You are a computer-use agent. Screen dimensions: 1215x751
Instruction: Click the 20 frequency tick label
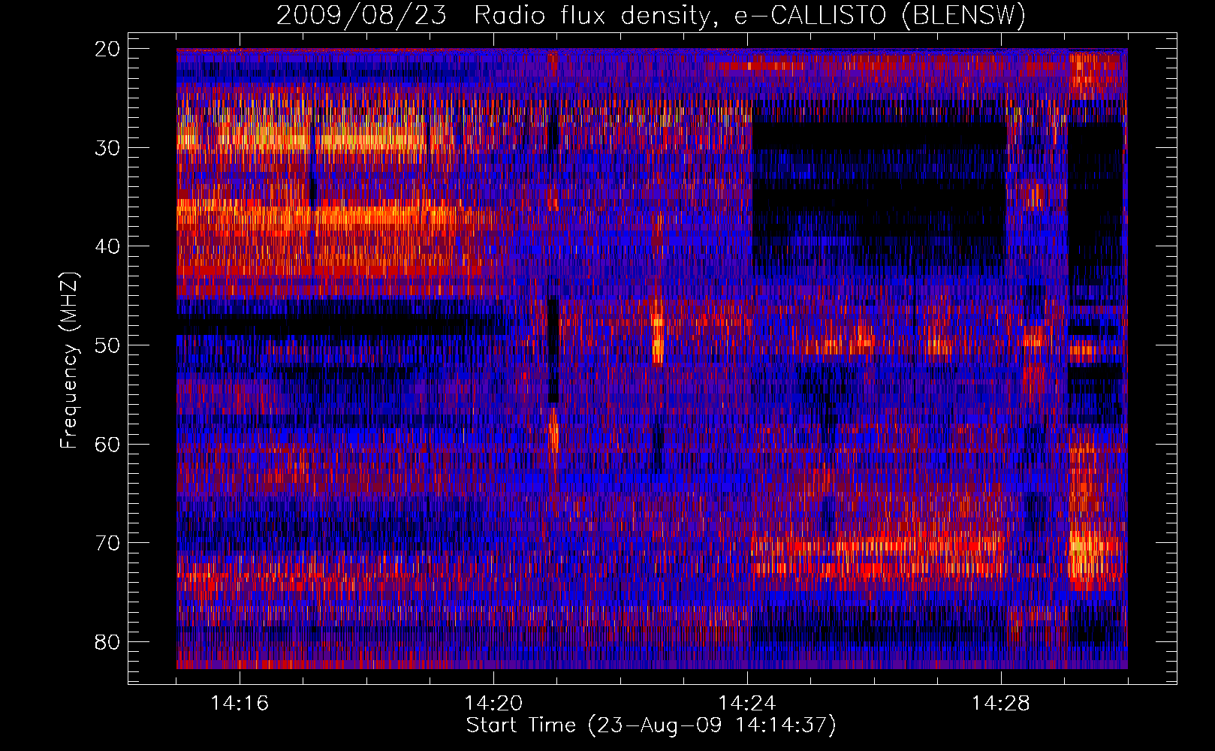click(108, 49)
